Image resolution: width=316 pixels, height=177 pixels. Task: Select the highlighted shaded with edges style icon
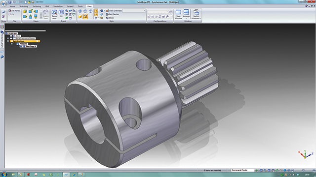pyautogui.click(x=85, y=16)
